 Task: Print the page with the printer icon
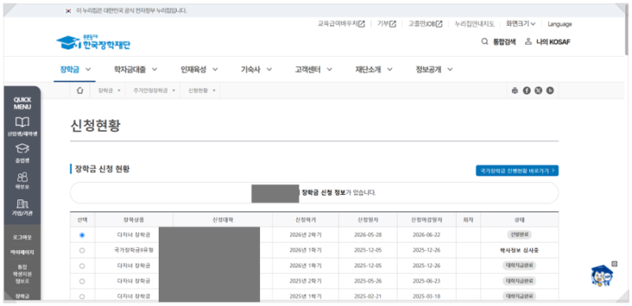pyautogui.click(x=515, y=91)
